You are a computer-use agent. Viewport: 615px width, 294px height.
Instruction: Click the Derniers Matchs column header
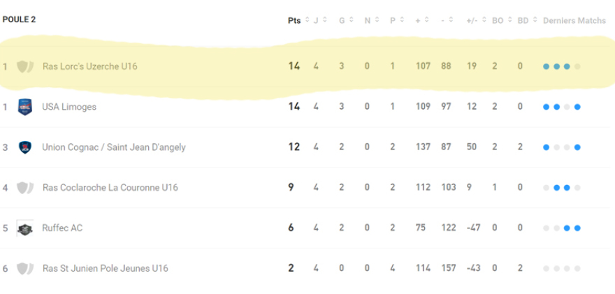coord(574,21)
